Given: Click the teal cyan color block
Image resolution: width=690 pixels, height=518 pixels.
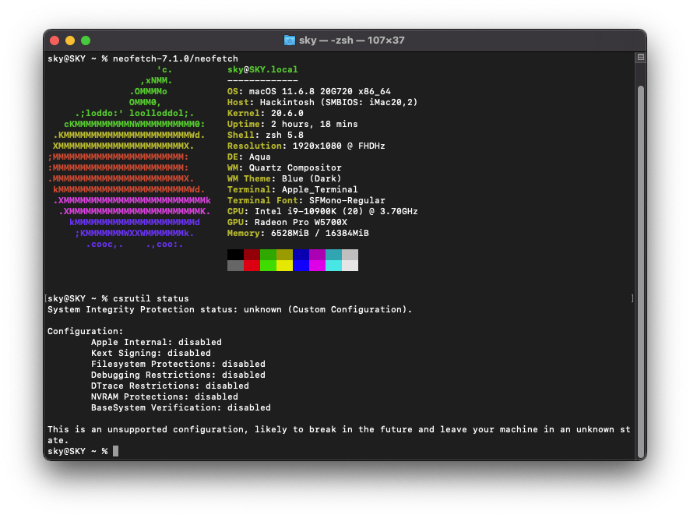Looking at the screenshot, I should (333, 255).
